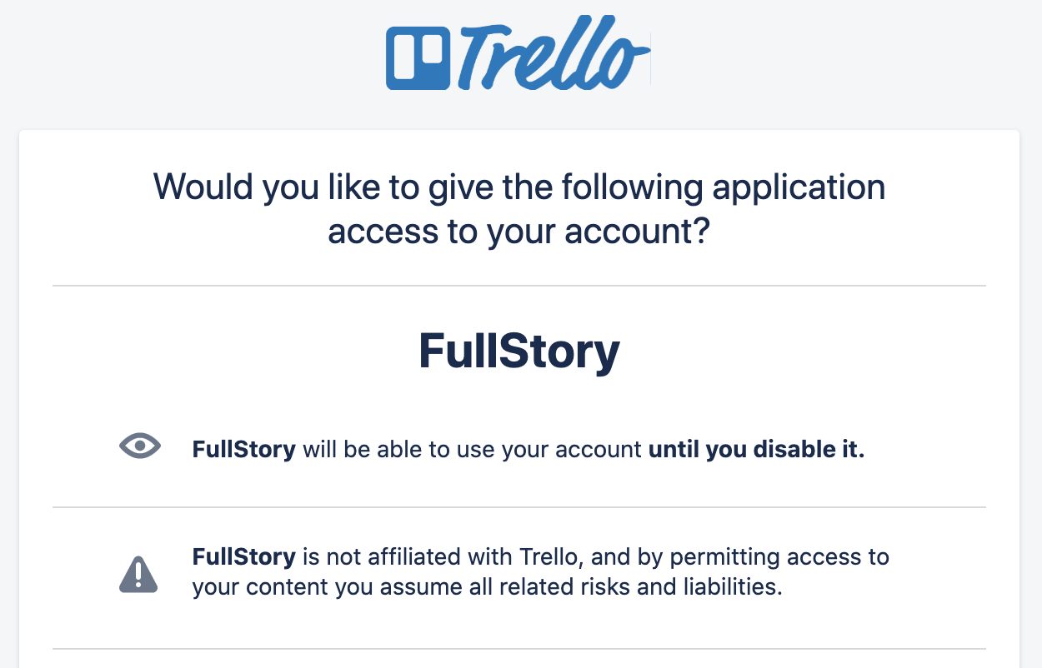Click "will be able to use your account" text
Screen dimensions: 1042x668
tap(472, 451)
